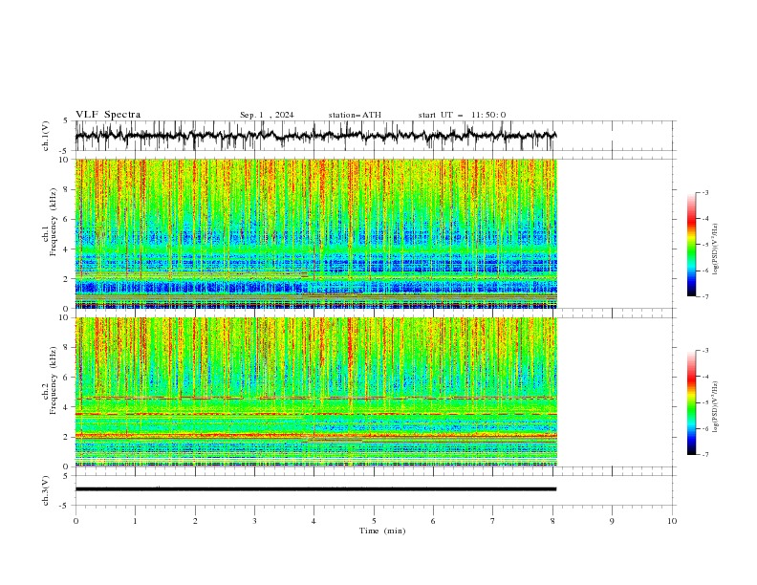Click inside the ch.1 spectrogram panel
The image size is (757, 585).
(315, 233)
